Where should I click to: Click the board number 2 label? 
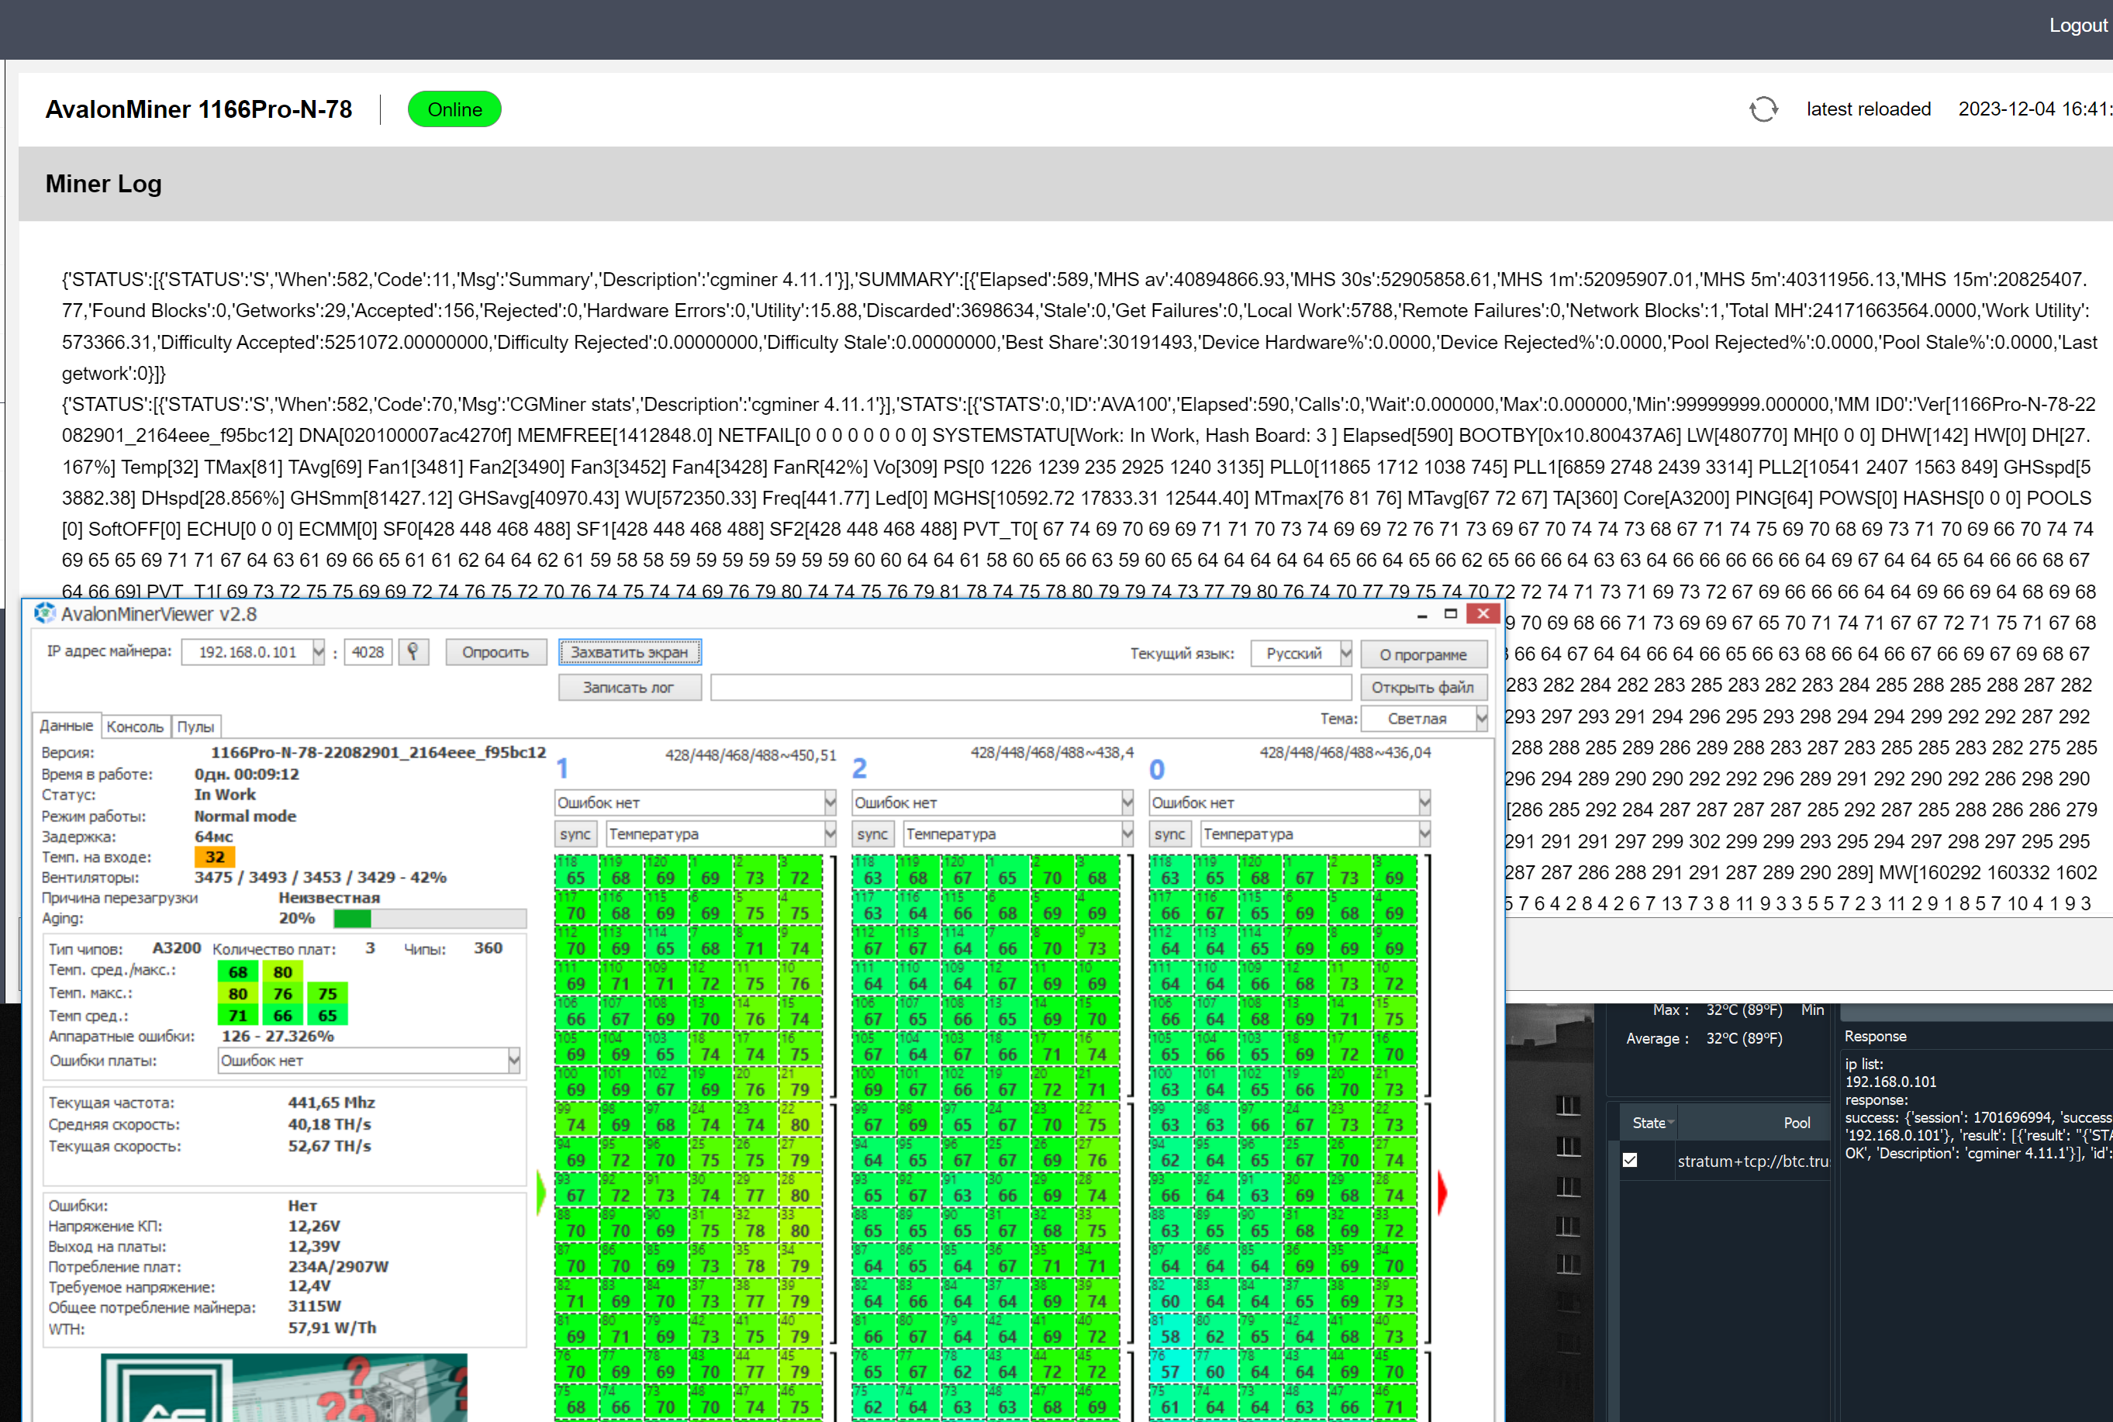(860, 768)
